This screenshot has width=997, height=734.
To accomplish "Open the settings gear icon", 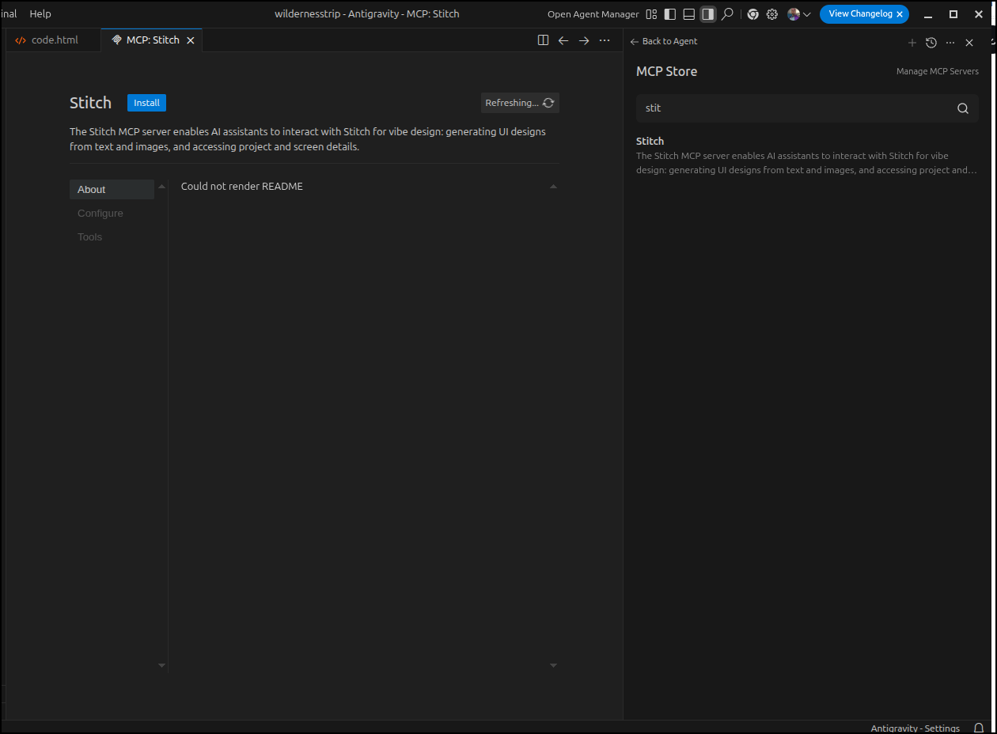I will click(772, 14).
